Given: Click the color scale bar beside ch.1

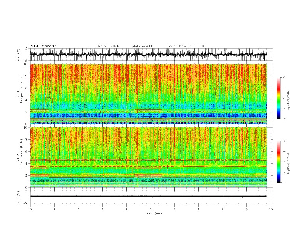Looking at the screenshot, I should (278, 98).
